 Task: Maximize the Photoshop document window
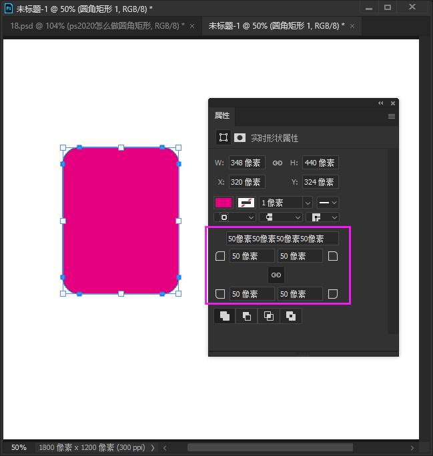click(x=388, y=7)
